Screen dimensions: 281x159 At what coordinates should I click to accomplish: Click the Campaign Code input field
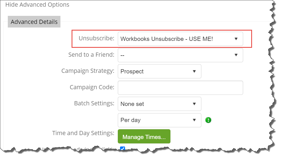(x=180, y=88)
